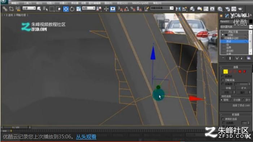Toggle the Ignore Backfacing checkbox

[223, 80]
